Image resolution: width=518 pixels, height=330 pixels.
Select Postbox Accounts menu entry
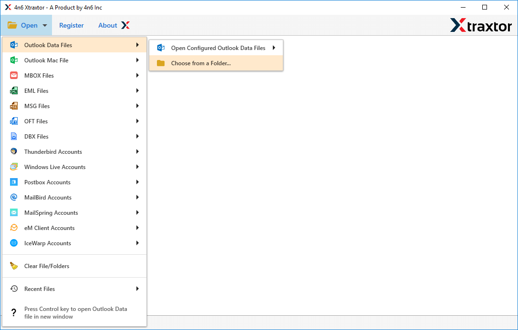(x=74, y=182)
